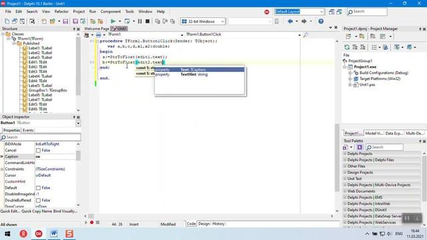427x240 pixels.
Task: Click the Open Project folder icon
Action: [x=52, y=21]
